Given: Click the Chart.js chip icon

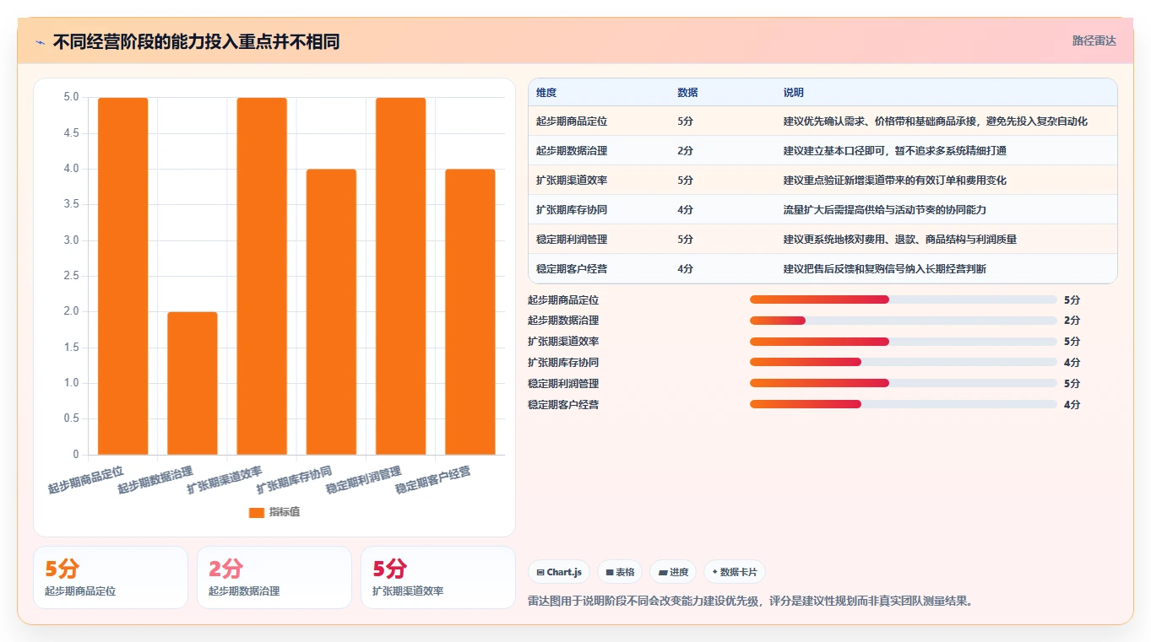Looking at the screenshot, I should (x=540, y=572).
